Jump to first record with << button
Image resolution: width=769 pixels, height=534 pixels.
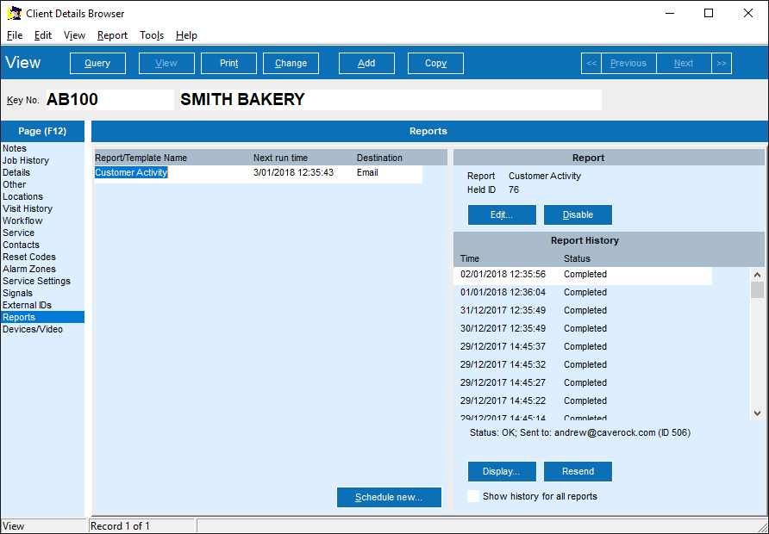coord(591,63)
